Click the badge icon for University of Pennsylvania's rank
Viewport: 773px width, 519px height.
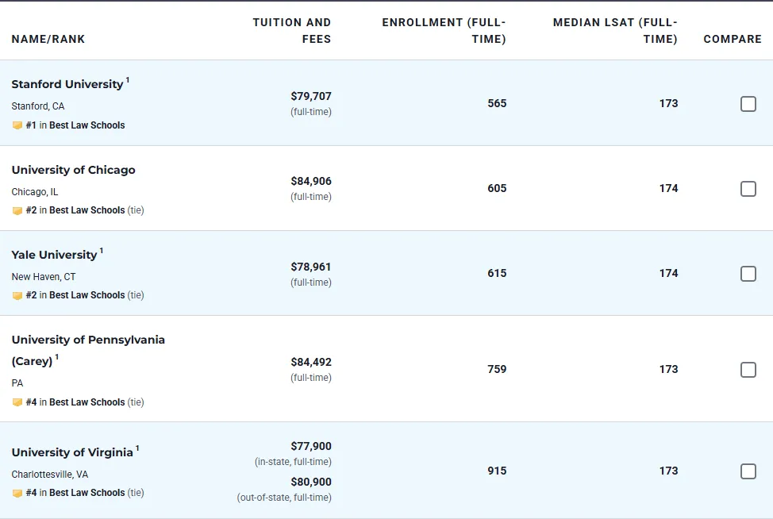click(x=17, y=402)
